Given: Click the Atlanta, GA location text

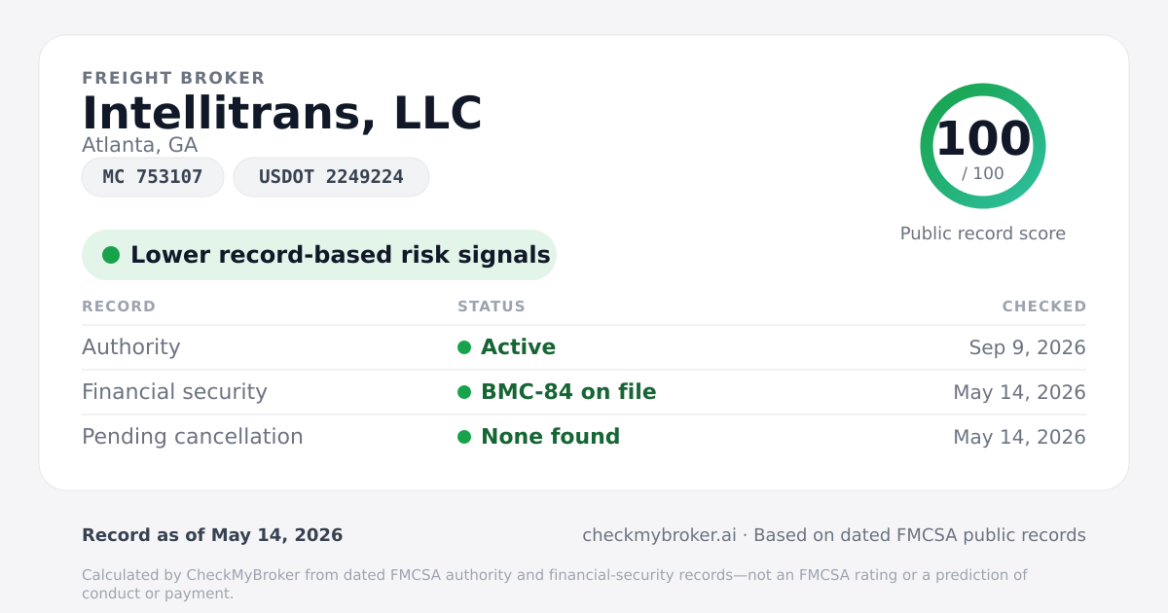Looking at the screenshot, I should 140,145.
